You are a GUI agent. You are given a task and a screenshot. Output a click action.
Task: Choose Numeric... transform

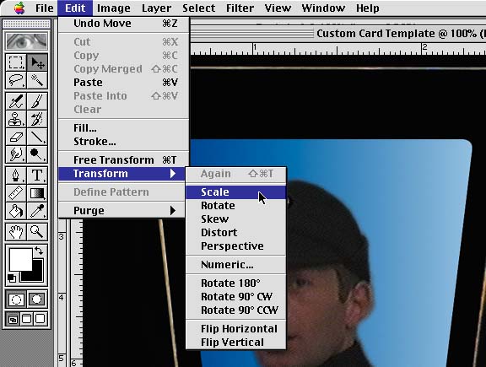235,265
